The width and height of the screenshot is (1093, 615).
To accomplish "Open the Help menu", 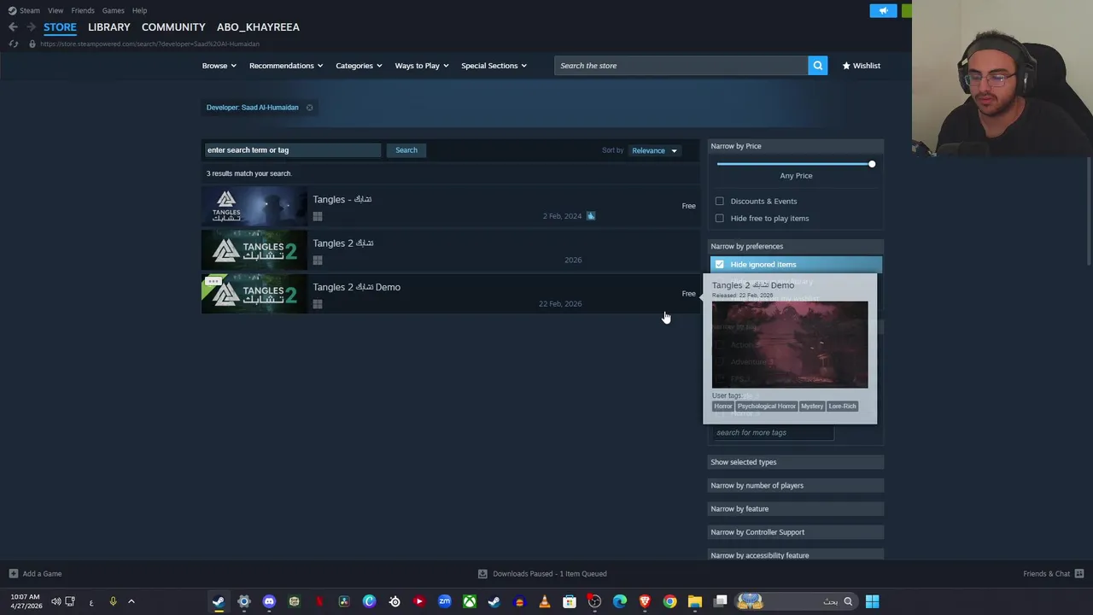I will [139, 10].
